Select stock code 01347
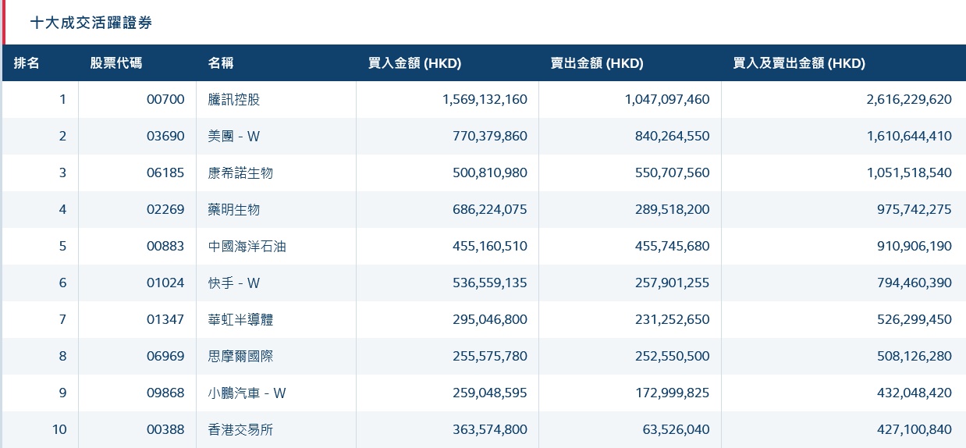This screenshot has width=966, height=448. coord(165,319)
